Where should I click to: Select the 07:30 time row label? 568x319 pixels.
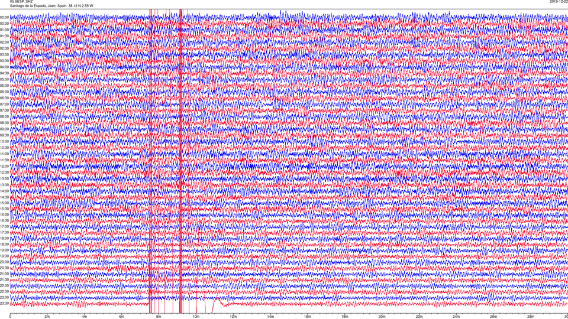point(5,110)
